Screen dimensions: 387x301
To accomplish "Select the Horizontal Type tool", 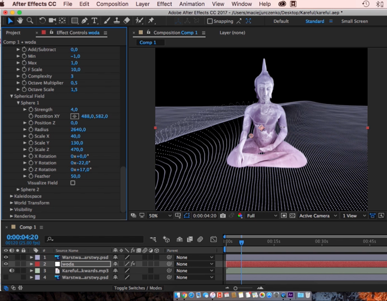I will pyautogui.click(x=94, y=21).
